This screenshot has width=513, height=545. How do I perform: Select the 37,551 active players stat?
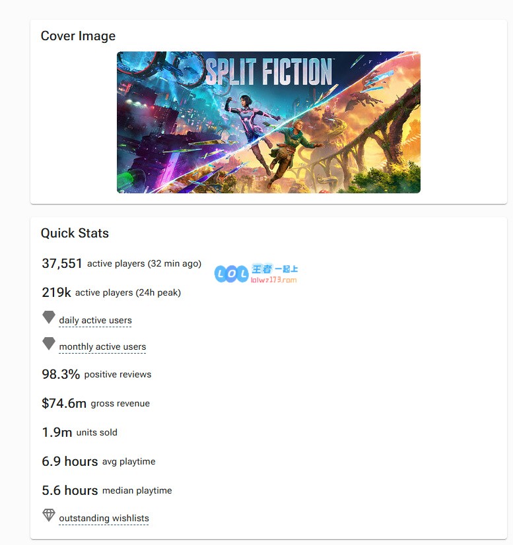point(121,263)
